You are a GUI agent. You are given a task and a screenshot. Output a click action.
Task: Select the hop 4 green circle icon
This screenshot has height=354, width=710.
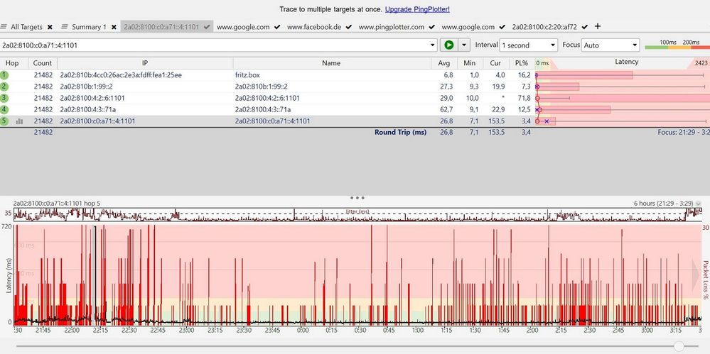[x=4, y=109]
